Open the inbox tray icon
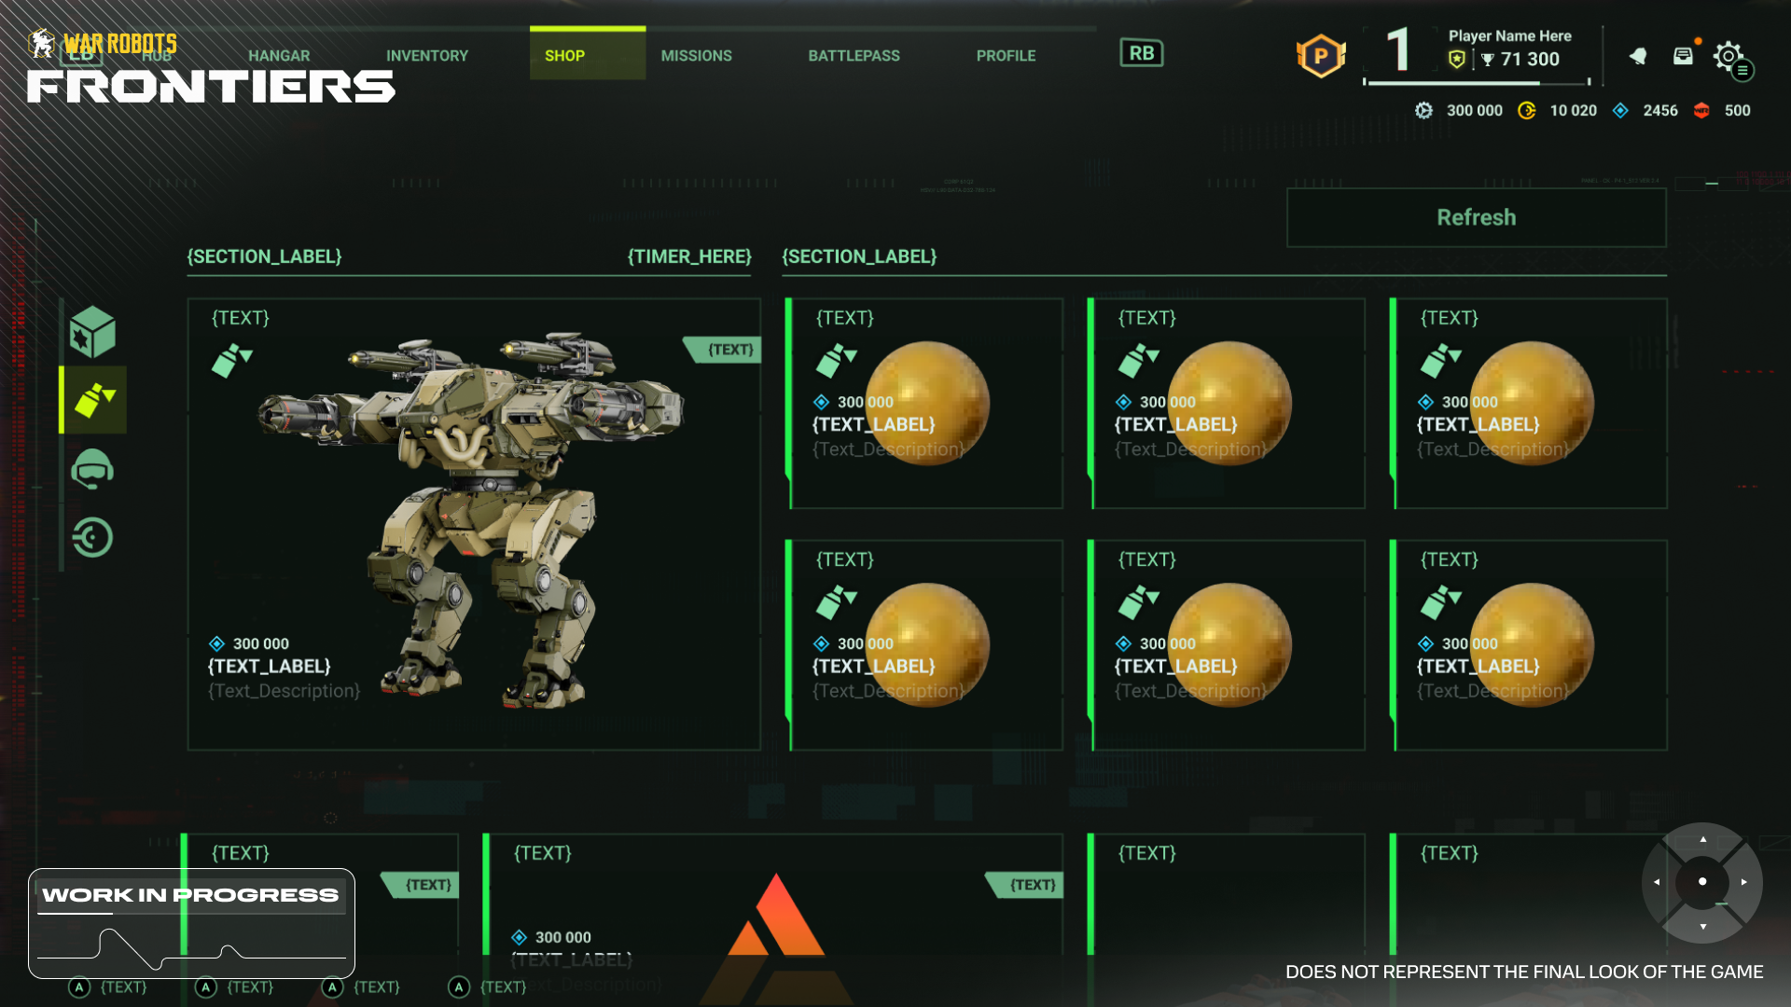 tap(1683, 56)
